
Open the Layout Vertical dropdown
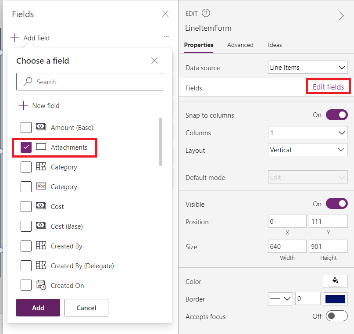[x=308, y=150]
